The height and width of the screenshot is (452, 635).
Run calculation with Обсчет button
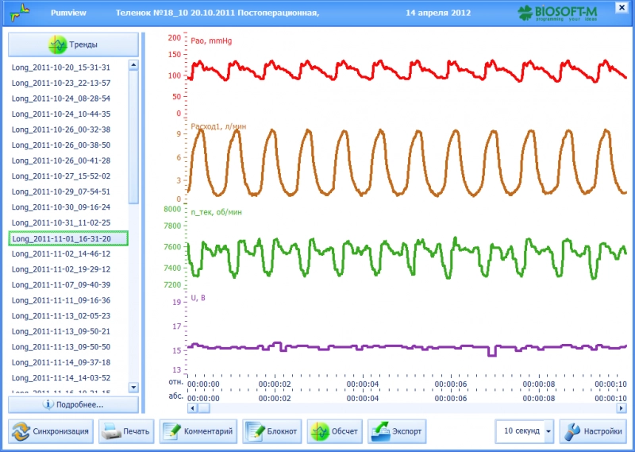coord(335,431)
